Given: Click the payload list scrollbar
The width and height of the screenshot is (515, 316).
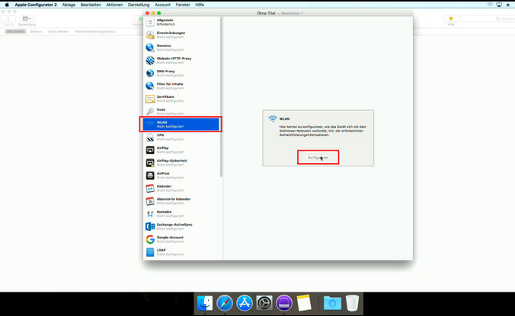Looking at the screenshot, I should [x=222, y=97].
